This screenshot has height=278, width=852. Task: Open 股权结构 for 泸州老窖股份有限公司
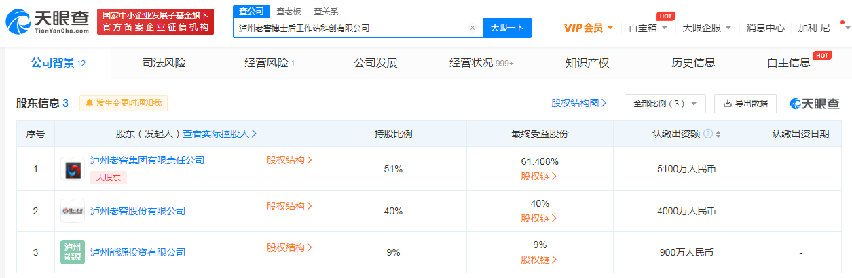tap(289, 206)
